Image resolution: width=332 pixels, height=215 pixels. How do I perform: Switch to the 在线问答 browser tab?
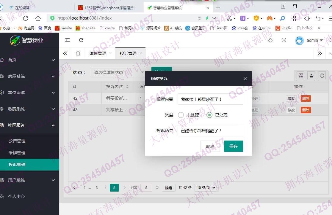pos(22,8)
